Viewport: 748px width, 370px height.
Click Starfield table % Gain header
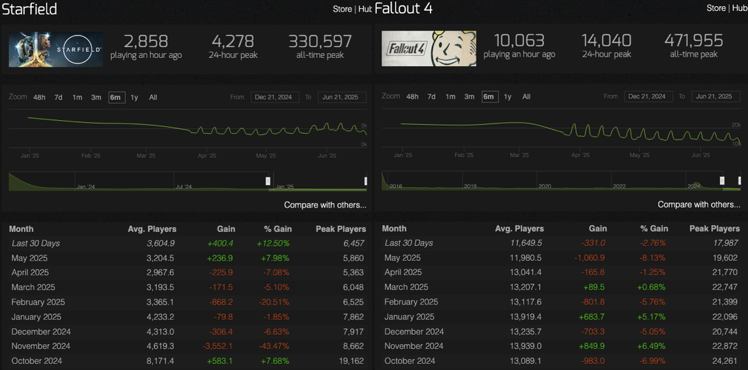(278, 229)
